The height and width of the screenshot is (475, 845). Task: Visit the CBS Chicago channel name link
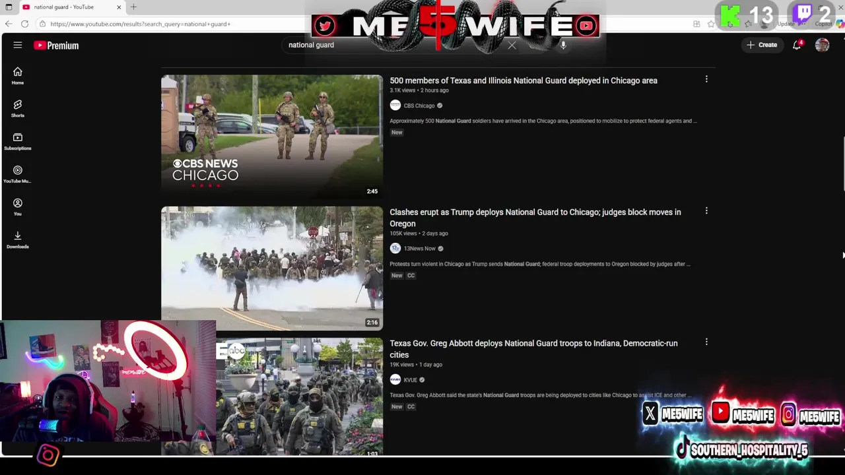click(x=419, y=106)
